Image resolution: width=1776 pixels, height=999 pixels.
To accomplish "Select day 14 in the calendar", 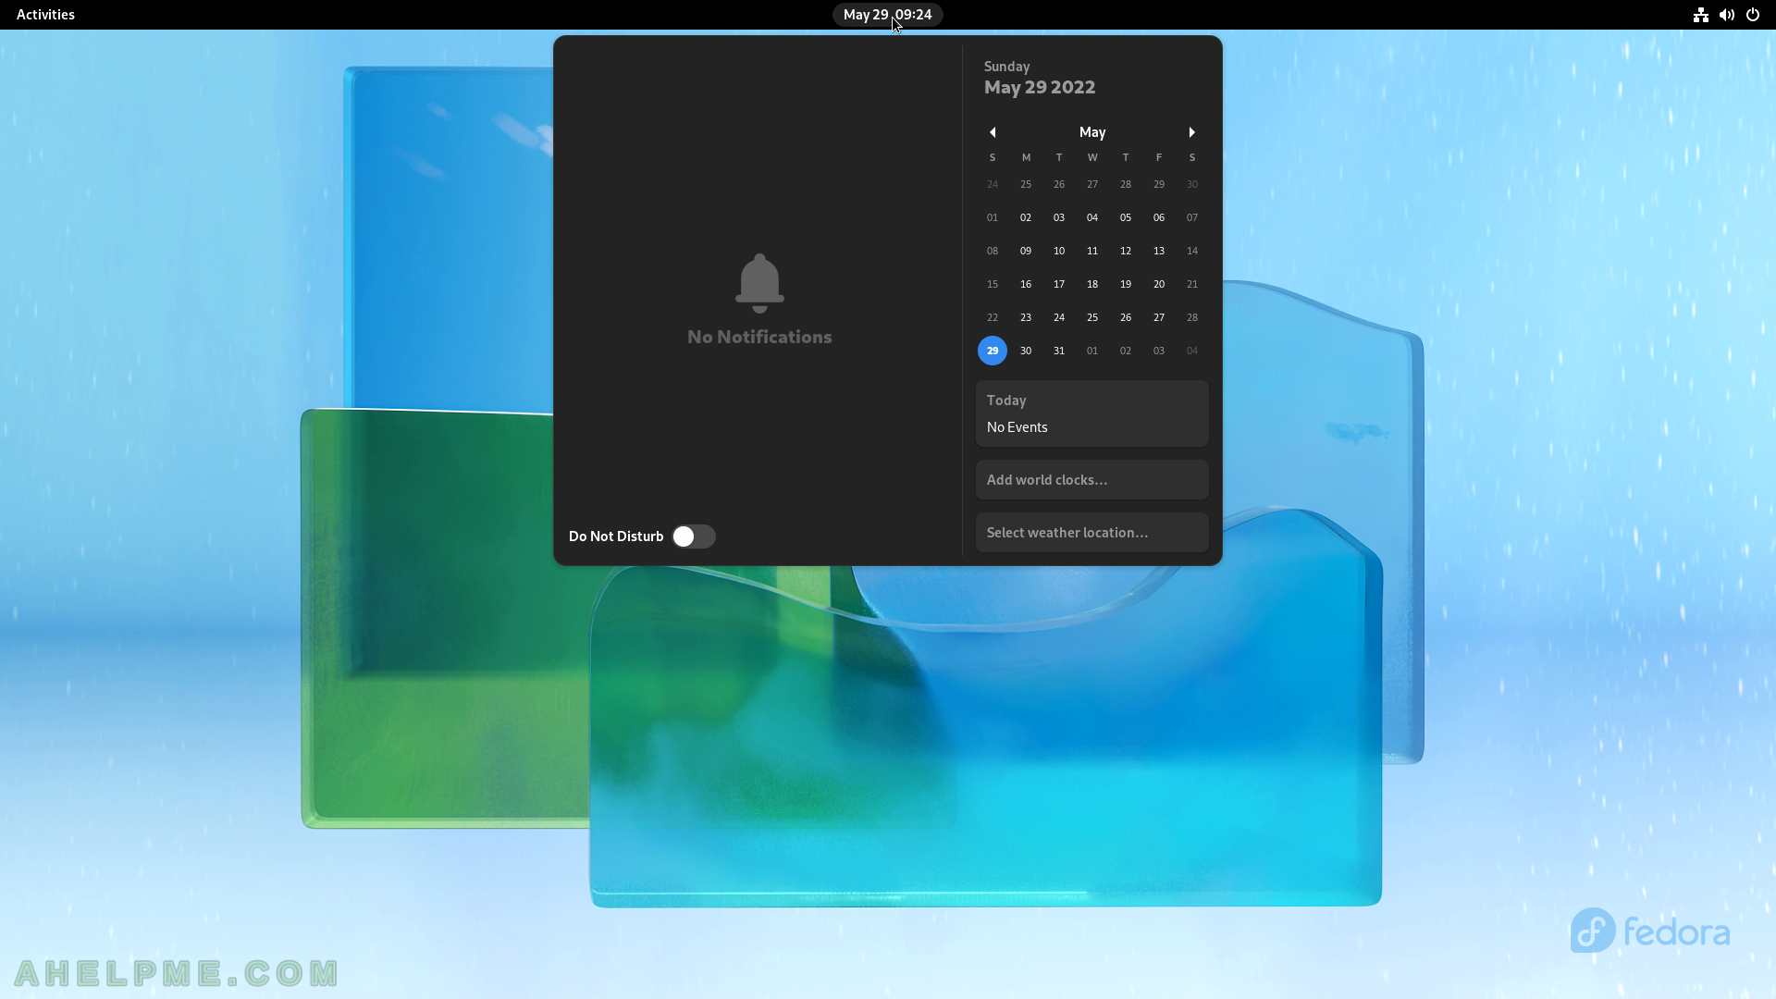I will 1192,251.
